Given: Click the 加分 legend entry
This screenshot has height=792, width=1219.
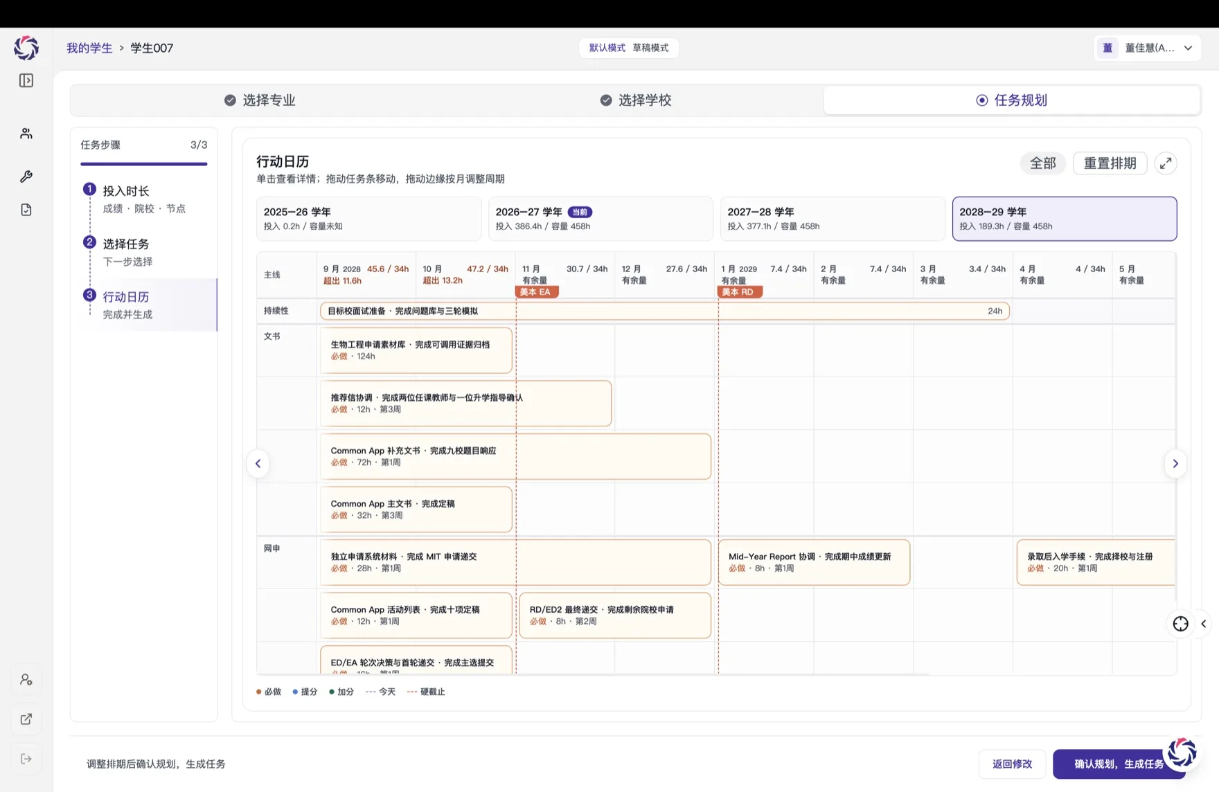Looking at the screenshot, I should click(x=341, y=692).
